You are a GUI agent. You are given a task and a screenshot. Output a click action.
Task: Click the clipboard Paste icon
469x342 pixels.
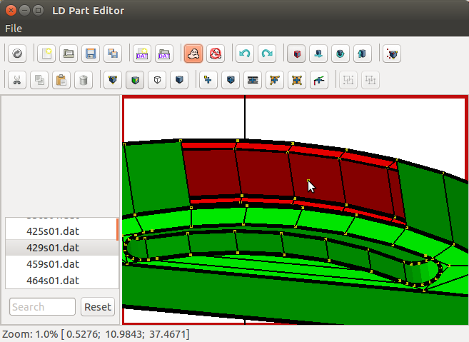coord(61,81)
